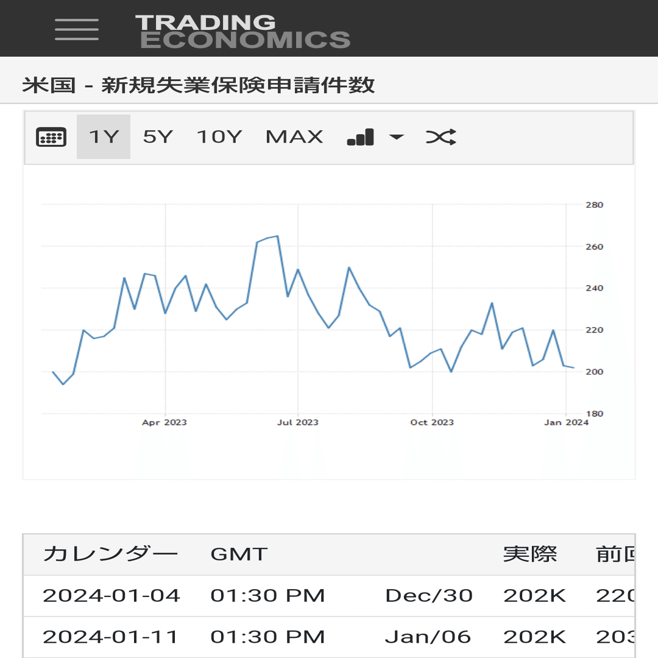Select the 1Y time range
Screen dimensions: 658x658
point(104,137)
